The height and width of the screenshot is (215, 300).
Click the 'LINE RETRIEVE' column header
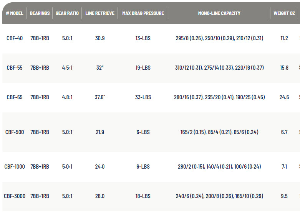[x=100, y=13]
